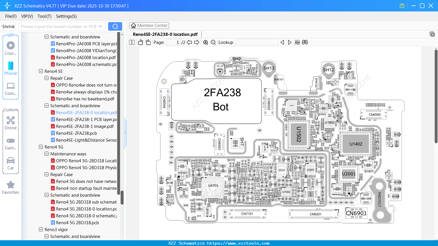This screenshot has height=246, width=438.
Task: Collapse the Reno4 SE tree node
Action: click(x=41, y=71)
